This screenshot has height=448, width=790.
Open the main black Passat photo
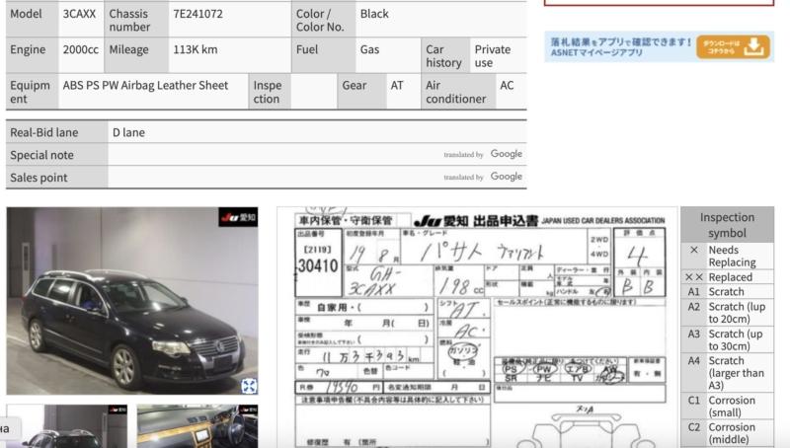tap(132, 301)
